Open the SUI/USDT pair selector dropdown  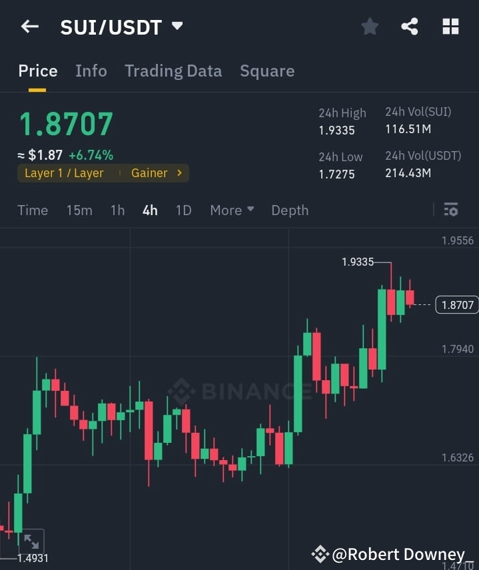tap(177, 26)
